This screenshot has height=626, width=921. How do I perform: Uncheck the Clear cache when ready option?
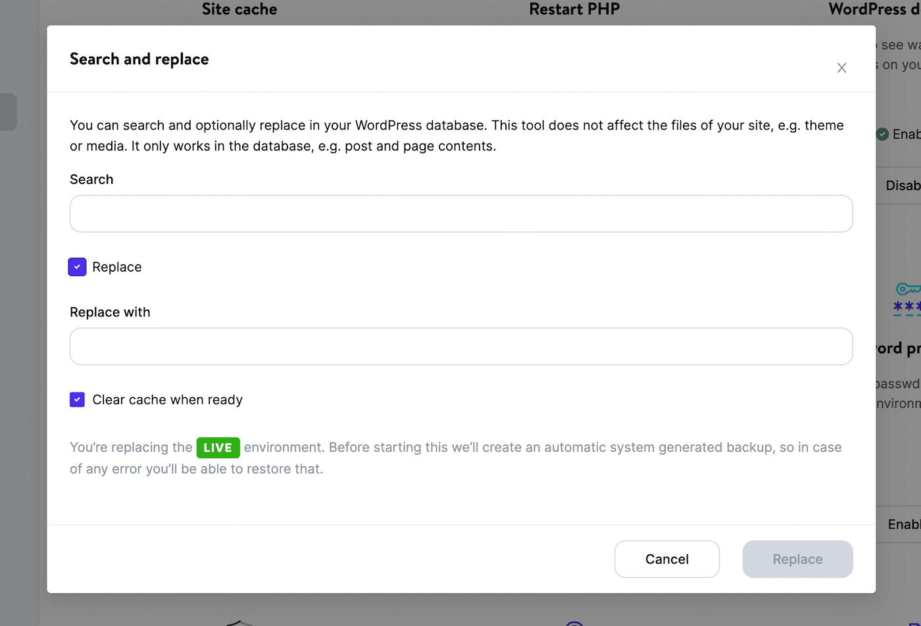(77, 400)
